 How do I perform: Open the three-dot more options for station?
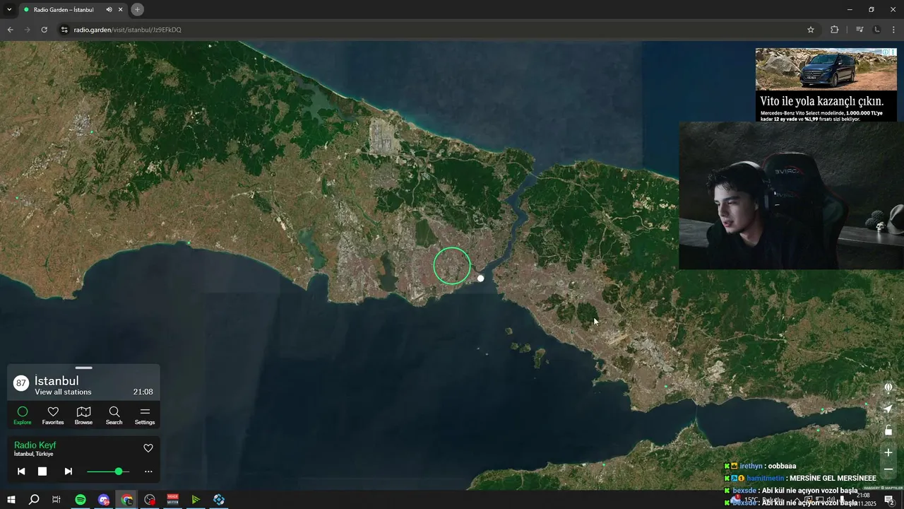coord(148,472)
